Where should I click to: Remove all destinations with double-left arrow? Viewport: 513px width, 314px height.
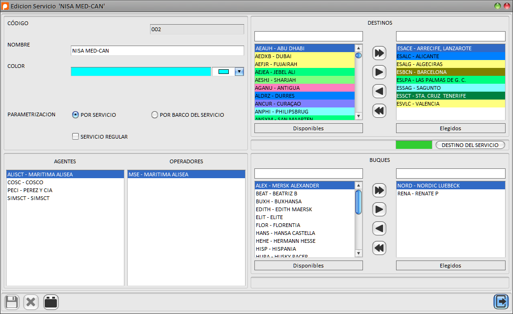click(379, 111)
